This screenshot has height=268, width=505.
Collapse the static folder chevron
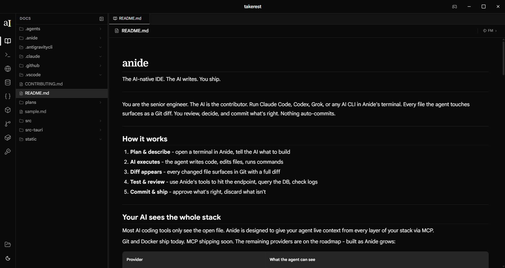click(100, 139)
